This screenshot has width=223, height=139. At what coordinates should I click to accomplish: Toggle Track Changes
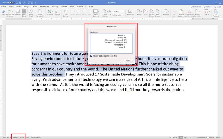[105, 13]
